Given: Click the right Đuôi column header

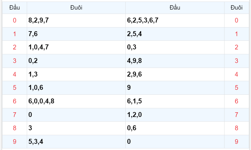Looking at the screenshot, I should [236, 7].
